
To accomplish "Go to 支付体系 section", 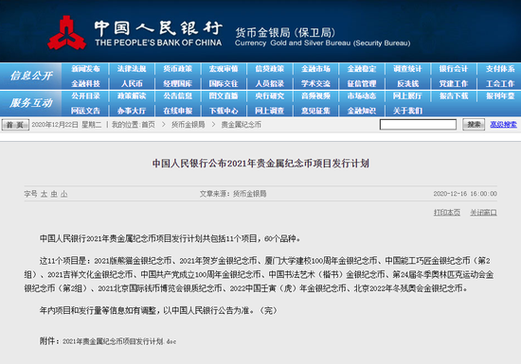I will 500,69.
